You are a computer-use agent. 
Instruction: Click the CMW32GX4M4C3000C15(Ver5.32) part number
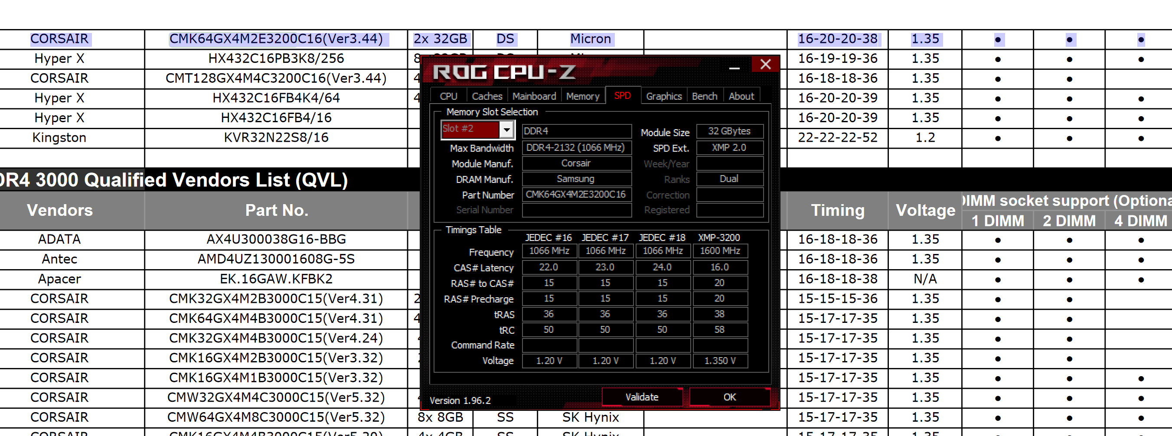tap(276, 397)
